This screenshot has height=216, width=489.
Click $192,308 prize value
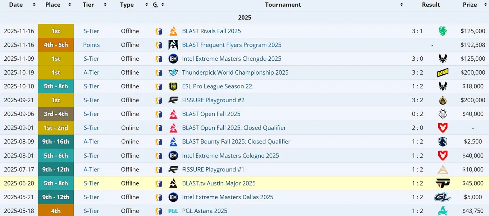click(x=473, y=45)
